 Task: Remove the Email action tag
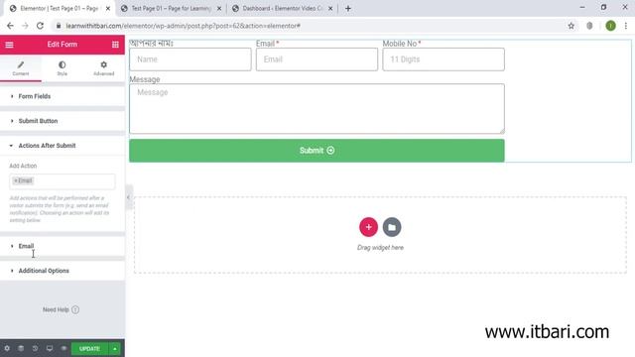click(x=16, y=180)
